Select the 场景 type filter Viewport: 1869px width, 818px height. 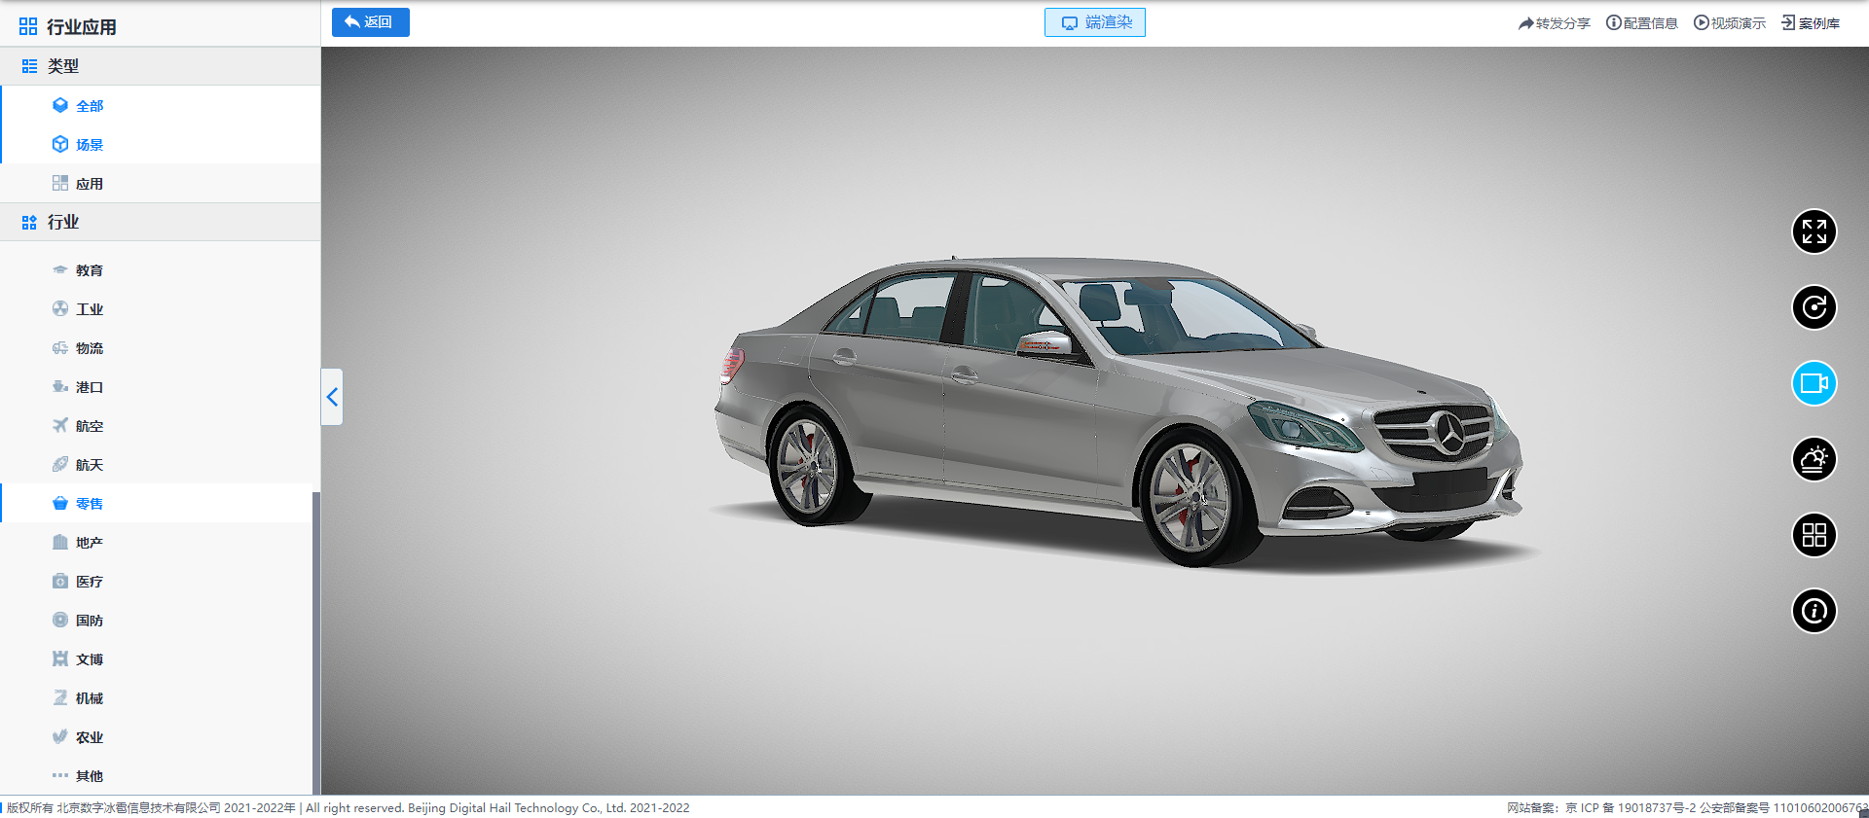coord(160,144)
